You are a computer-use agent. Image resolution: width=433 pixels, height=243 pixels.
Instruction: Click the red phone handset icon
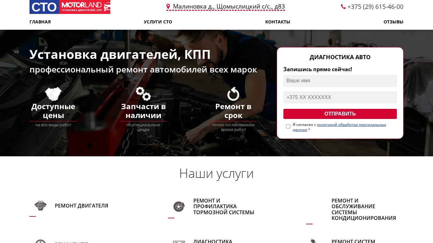343,6
